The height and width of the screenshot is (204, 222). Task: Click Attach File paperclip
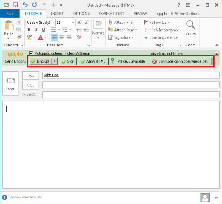[x=120, y=22]
